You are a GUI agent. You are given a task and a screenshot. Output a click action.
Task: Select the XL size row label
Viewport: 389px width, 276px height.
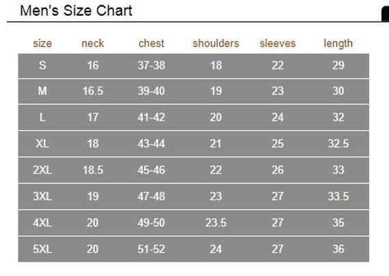click(x=42, y=143)
